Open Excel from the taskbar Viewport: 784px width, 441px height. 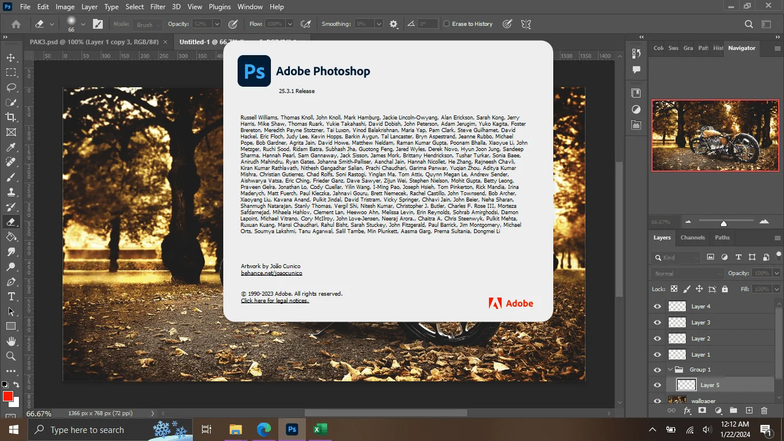[320, 429]
